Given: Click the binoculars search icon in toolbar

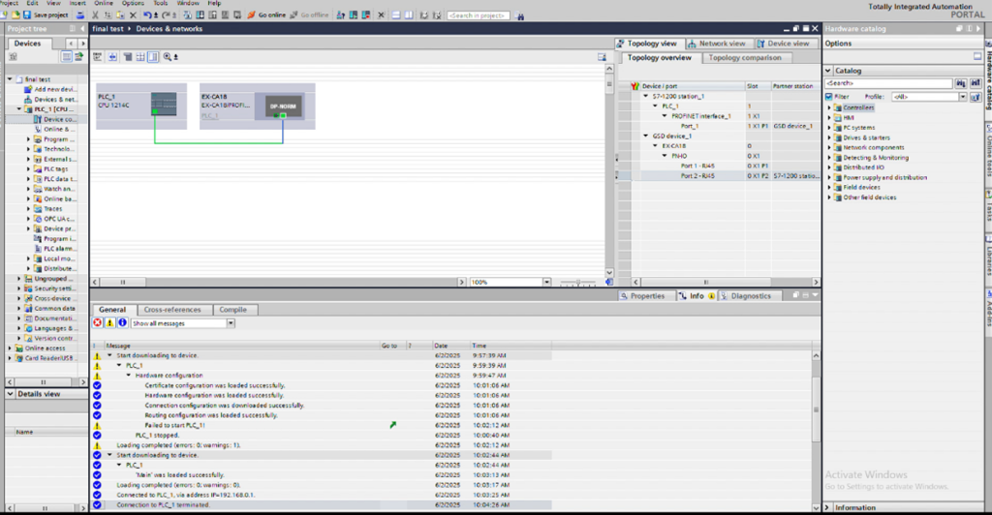Looking at the screenshot, I should pyautogui.click(x=520, y=15).
